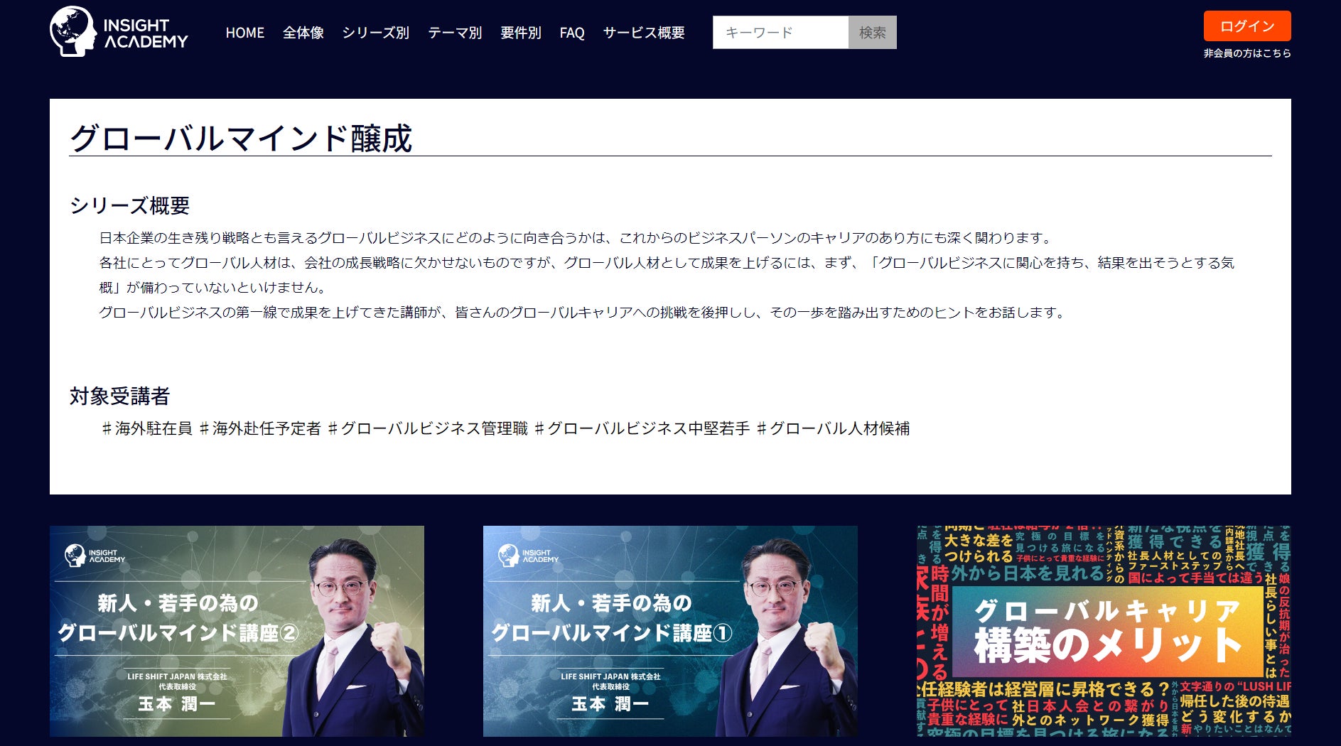Viewport: 1341px width, 746px height.
Task: Select the ＃グローバルビジネス中堅若手 tag
Action: tap(641, 428)
